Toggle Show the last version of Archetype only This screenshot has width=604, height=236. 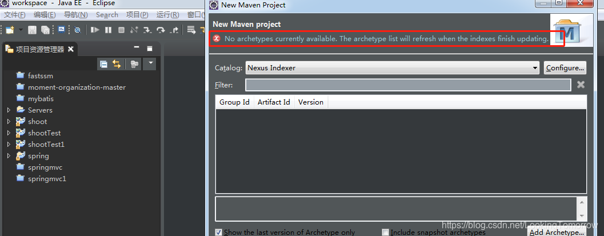(218, 232)
